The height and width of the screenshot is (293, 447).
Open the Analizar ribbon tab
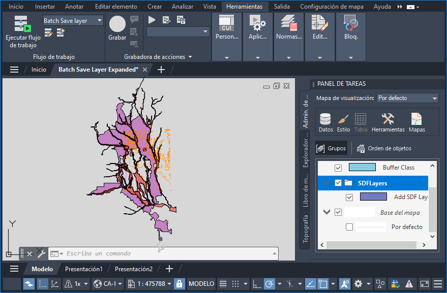(x=182, y=7)
